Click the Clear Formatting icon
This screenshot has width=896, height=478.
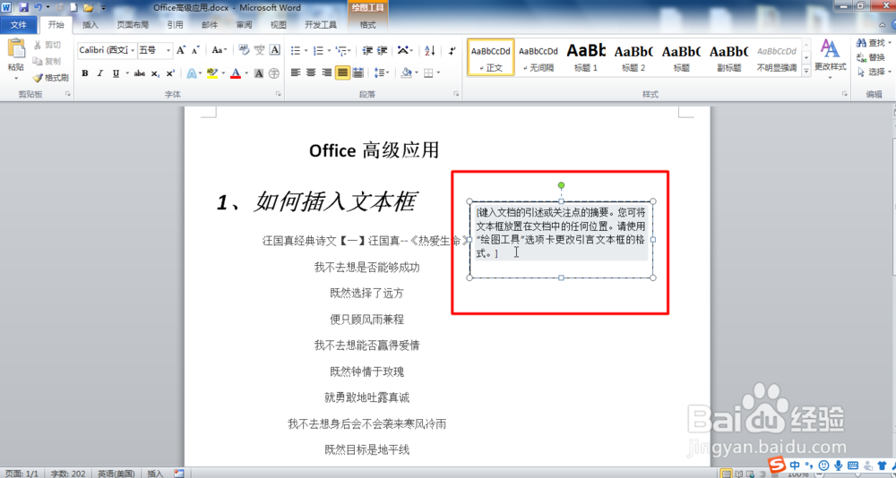(x=245, y=50)
